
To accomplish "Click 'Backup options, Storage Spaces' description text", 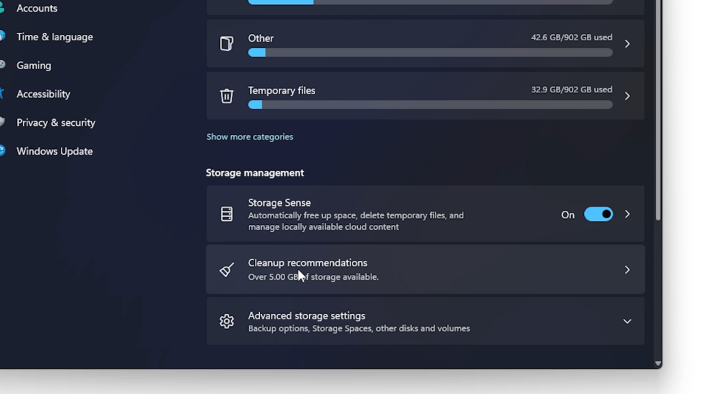I will coord(359,328).
